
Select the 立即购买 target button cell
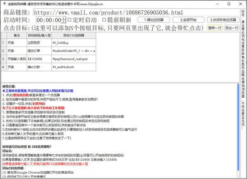click(39, 43)
